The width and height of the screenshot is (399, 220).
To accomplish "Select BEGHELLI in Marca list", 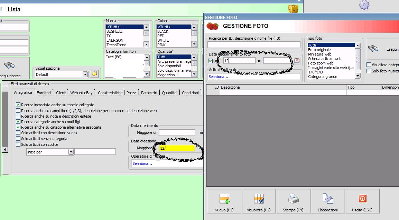I will pos(114,31).
